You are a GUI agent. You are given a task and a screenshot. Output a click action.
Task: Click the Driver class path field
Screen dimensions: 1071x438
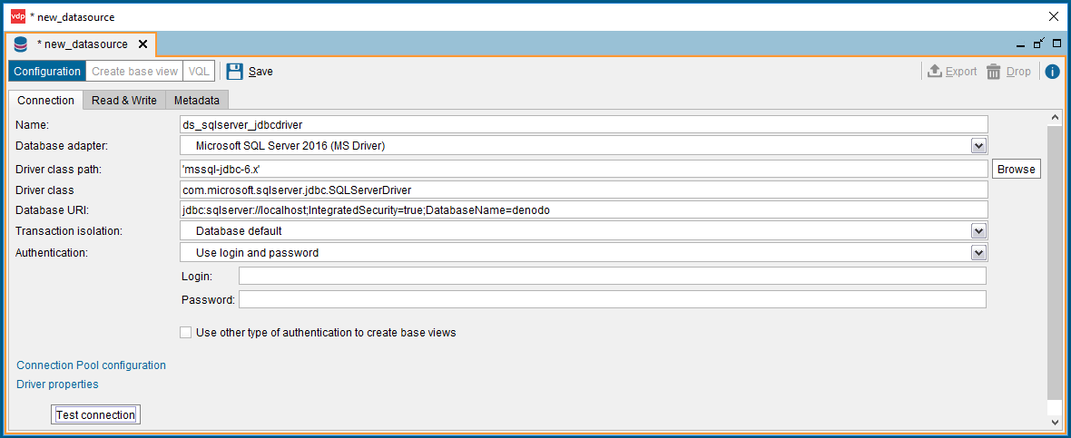[584, 170]
